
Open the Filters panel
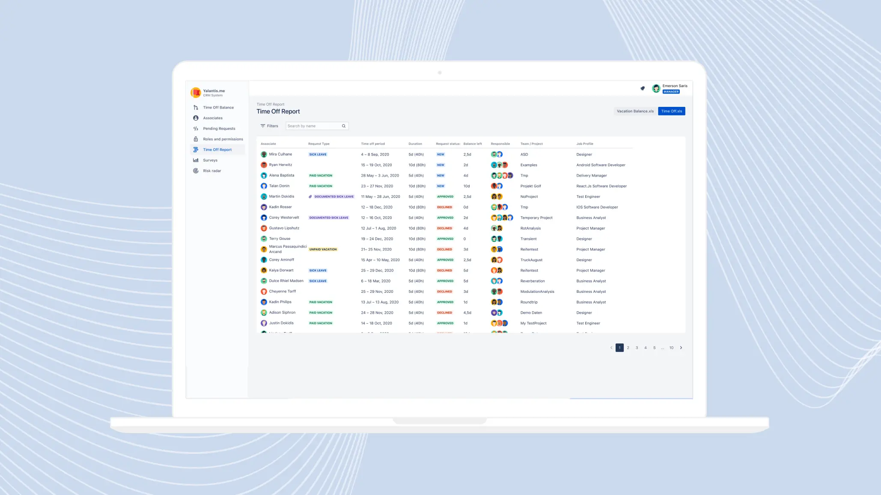tap(269, 126)
